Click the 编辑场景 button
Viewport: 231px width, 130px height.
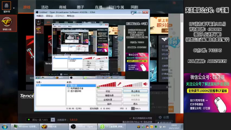(x=109, y=96)
